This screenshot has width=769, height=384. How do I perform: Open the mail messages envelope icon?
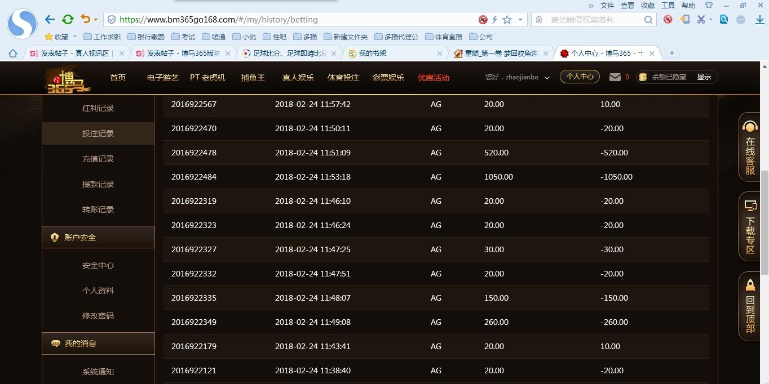[x=615, y=77]
